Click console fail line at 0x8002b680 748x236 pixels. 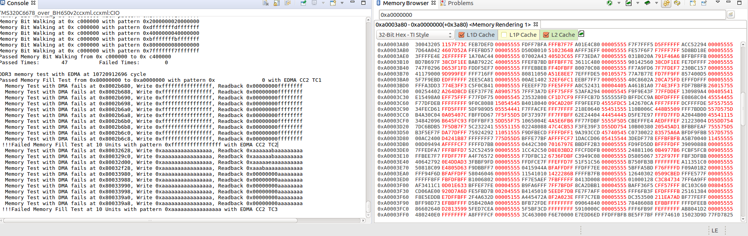[154, 86]
